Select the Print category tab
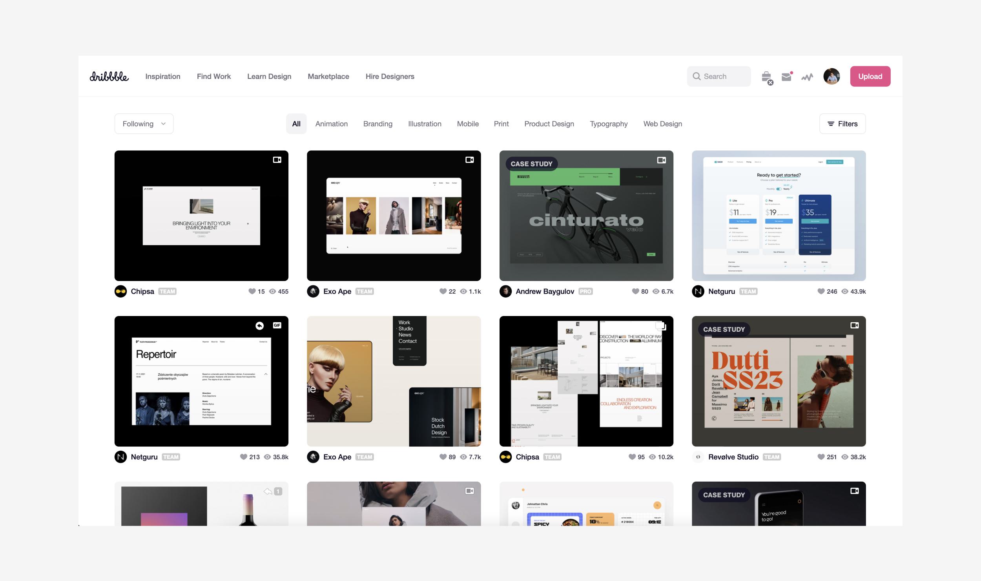 pos(501,124)
